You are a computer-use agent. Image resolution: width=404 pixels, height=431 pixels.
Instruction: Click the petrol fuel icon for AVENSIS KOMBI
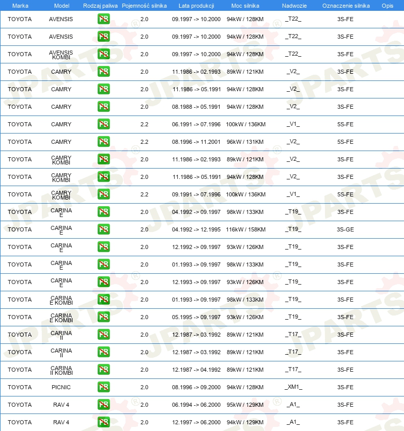point(103,54)
